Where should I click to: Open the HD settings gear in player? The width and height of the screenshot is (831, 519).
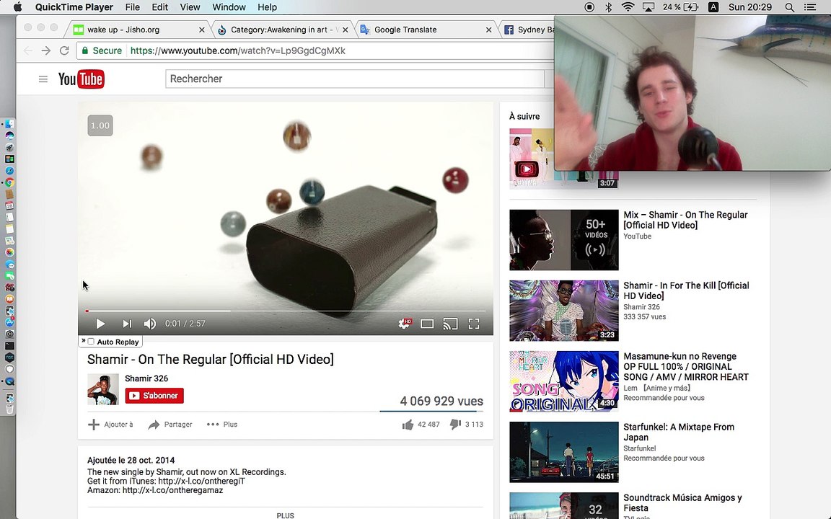[405, 324]
